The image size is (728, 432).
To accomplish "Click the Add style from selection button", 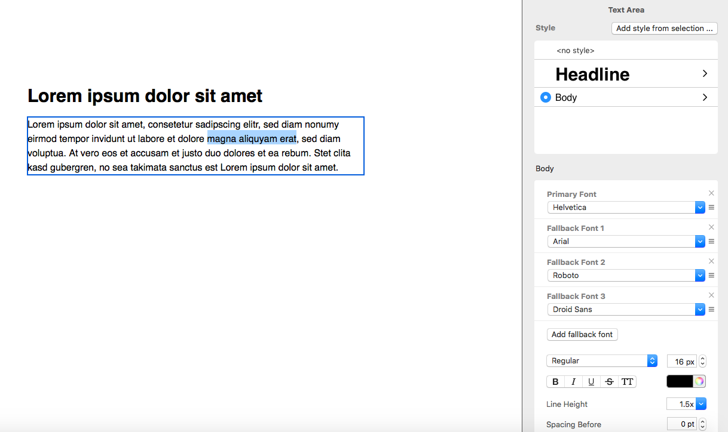I will coord(664,28).
